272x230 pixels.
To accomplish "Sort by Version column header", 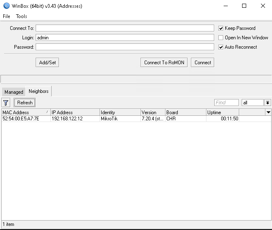I will [153, 112].
